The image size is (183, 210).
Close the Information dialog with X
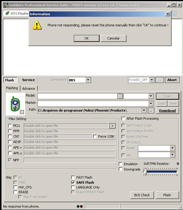pyautogui.click(x=168, y=14)
